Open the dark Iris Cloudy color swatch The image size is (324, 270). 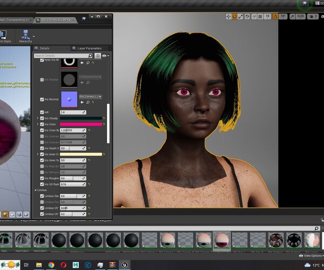[x=81, y=118]
